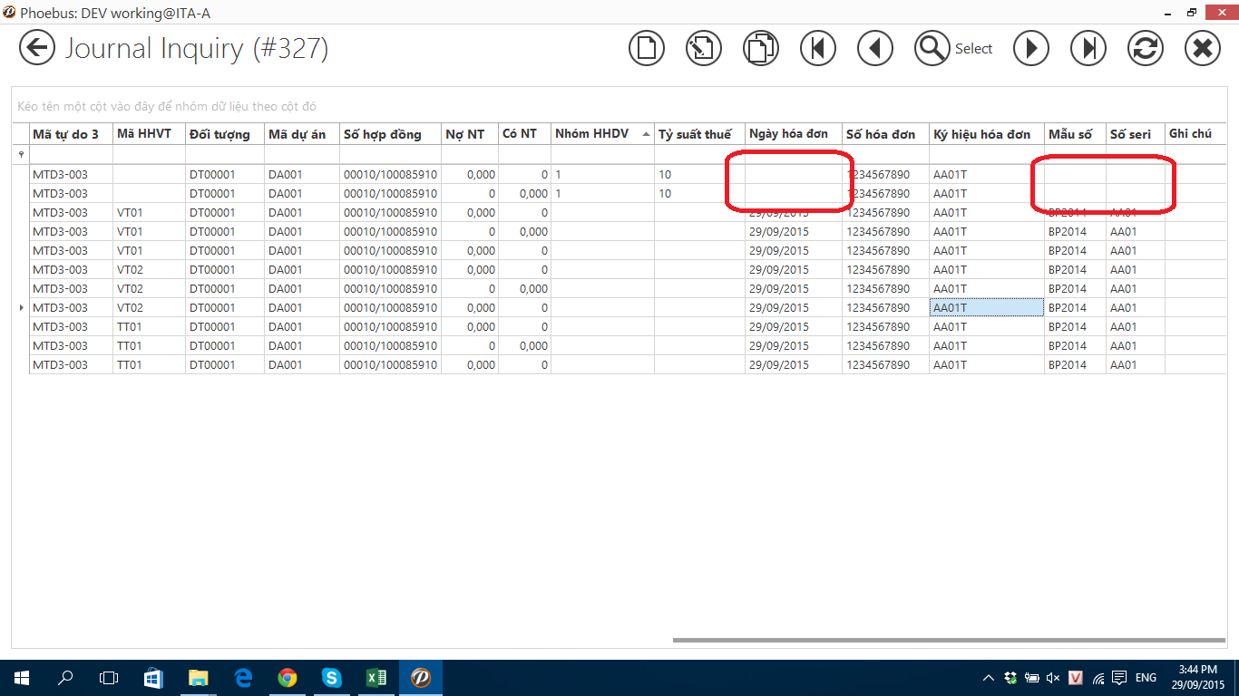This screenshot has height=696, width=1239.
Task: Open Excel from the taskbar
Action: 376,677
